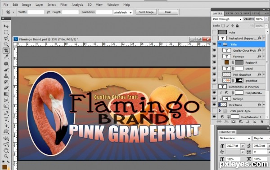Create a new layer group
The image size is (270, 170).
[x=247, y=122]
